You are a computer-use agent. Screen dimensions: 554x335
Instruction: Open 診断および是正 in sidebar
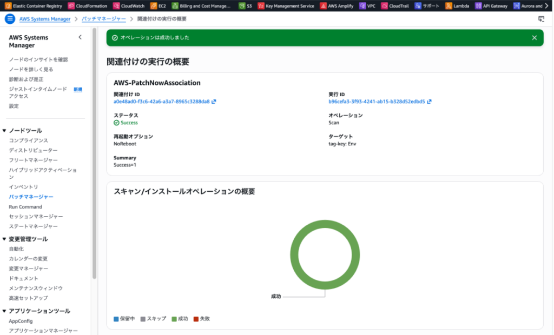pos(26,79)
